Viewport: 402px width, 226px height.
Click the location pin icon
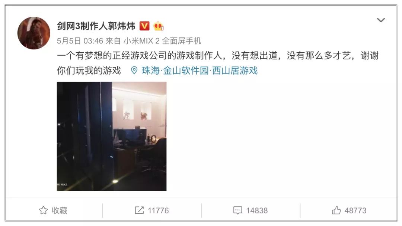[134, 71]
